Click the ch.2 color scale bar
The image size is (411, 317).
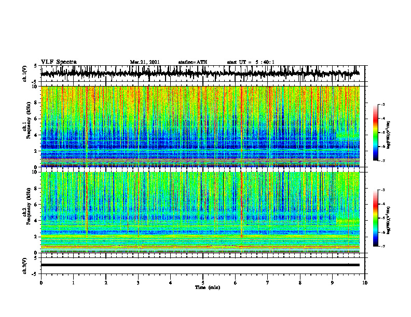[375, 218]
